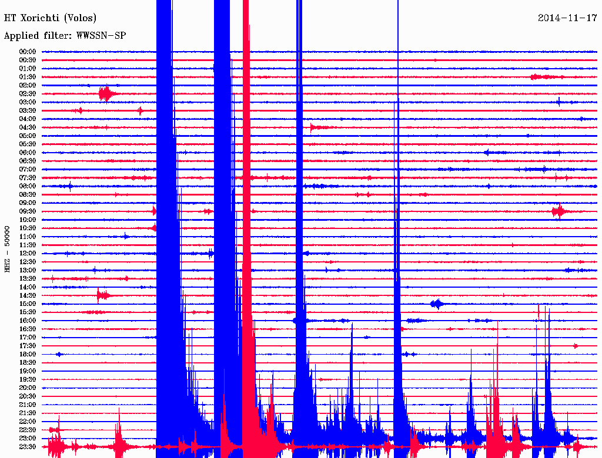Click the '18:00' time label
Image resolution: width=602 pixels, height=458 pixels.
click(x=28, y=354)
